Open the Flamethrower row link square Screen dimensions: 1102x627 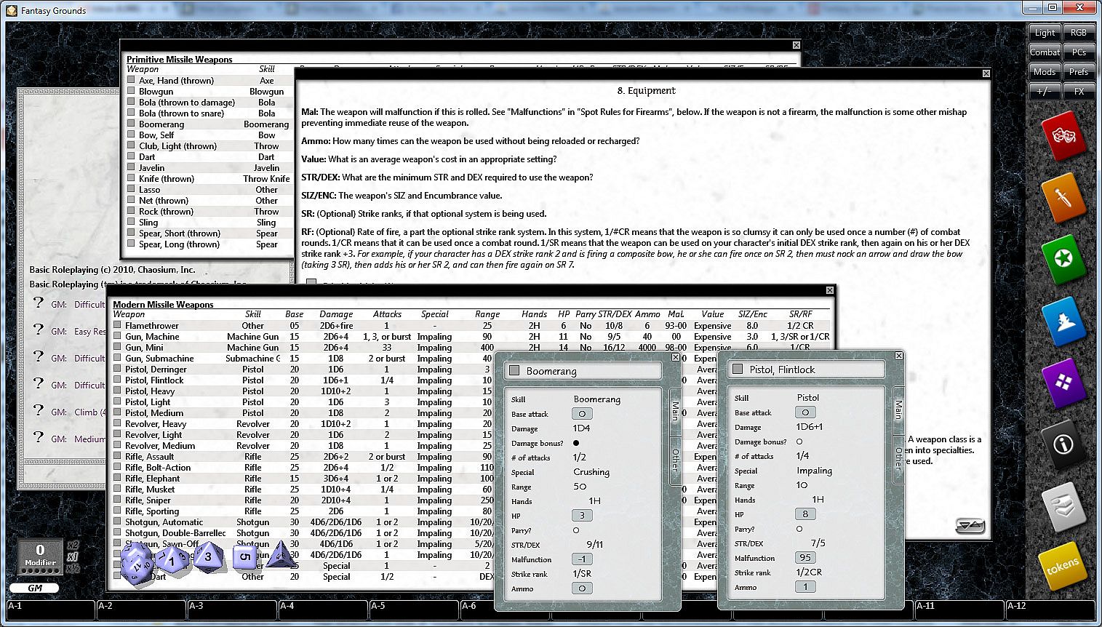(117, 325)
